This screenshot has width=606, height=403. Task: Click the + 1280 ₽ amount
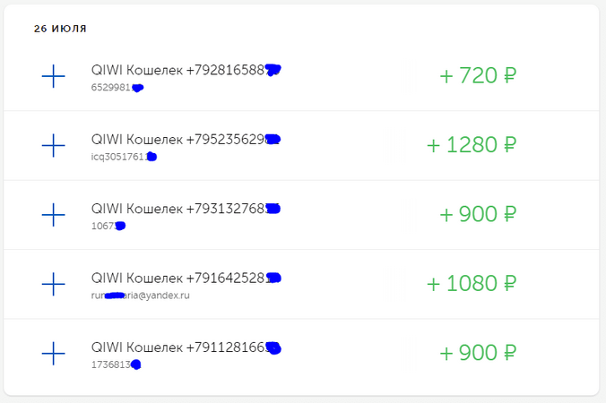(472, 145)
